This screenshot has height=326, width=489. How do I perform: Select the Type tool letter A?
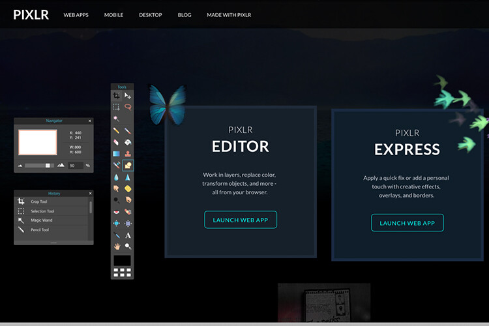128,235
